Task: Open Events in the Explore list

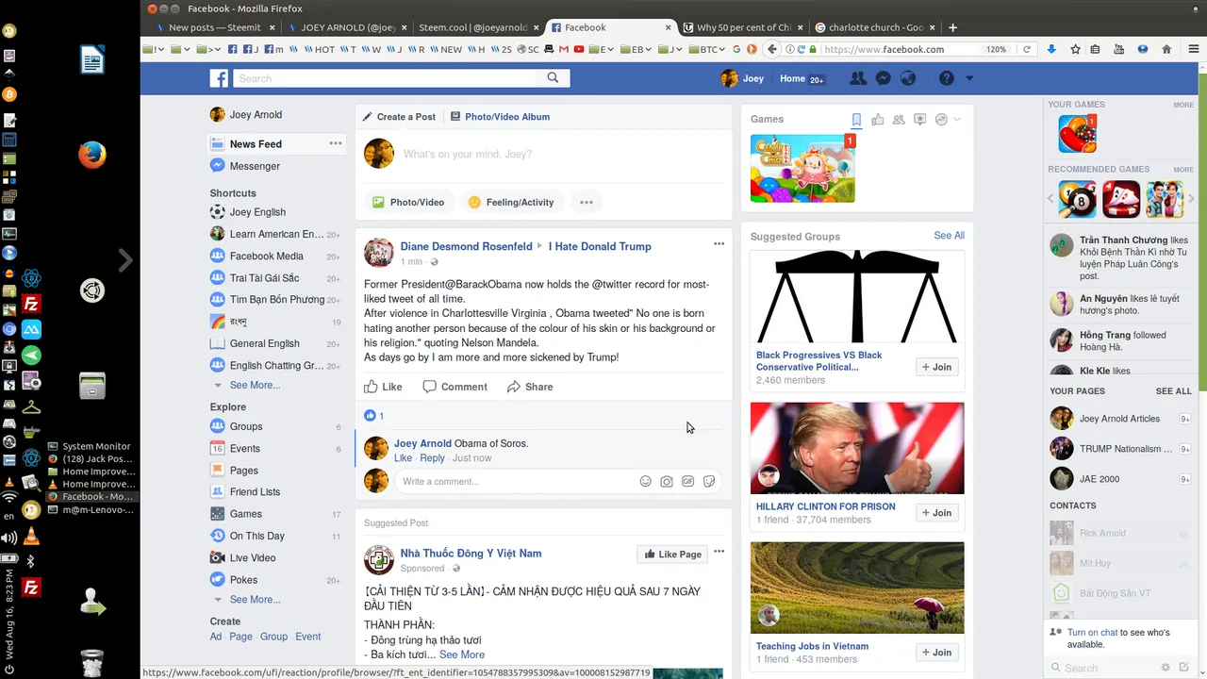Action: coord(244,448)
